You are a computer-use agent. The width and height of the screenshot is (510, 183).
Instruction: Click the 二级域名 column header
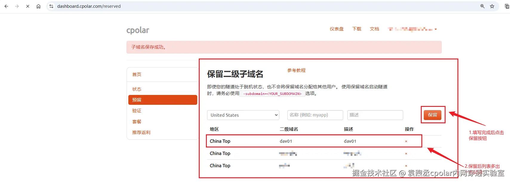tap(289, 129)
